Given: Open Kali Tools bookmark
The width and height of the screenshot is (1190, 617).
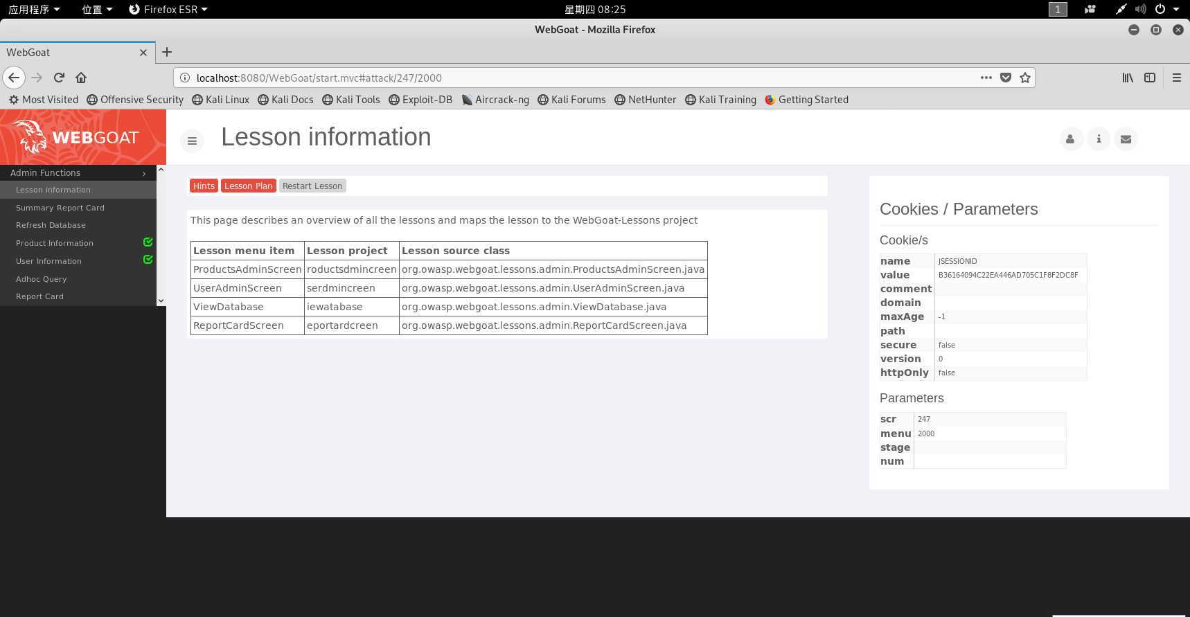Looking at the screenshot, I should pos(351,100).
